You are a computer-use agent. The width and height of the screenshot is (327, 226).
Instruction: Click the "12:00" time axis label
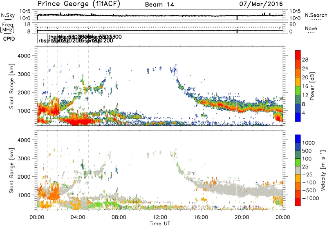click(160, 217)
